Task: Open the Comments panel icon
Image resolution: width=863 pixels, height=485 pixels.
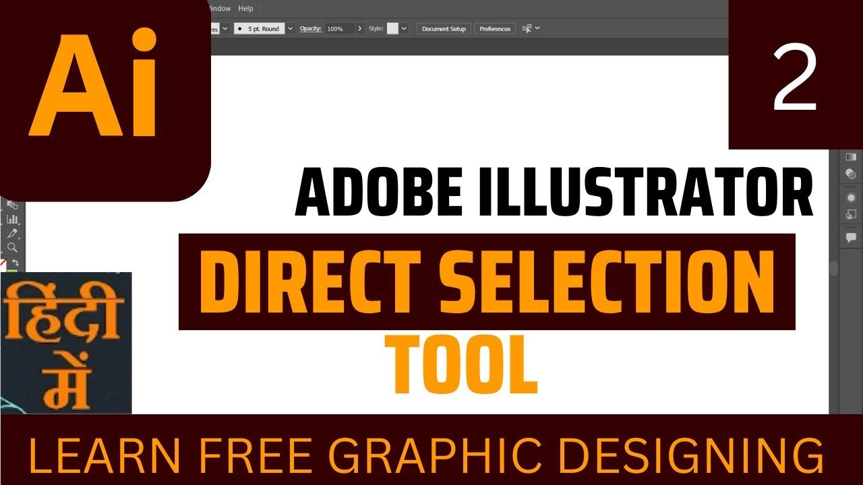Action: pyautogui.click(x=851, y=238)
